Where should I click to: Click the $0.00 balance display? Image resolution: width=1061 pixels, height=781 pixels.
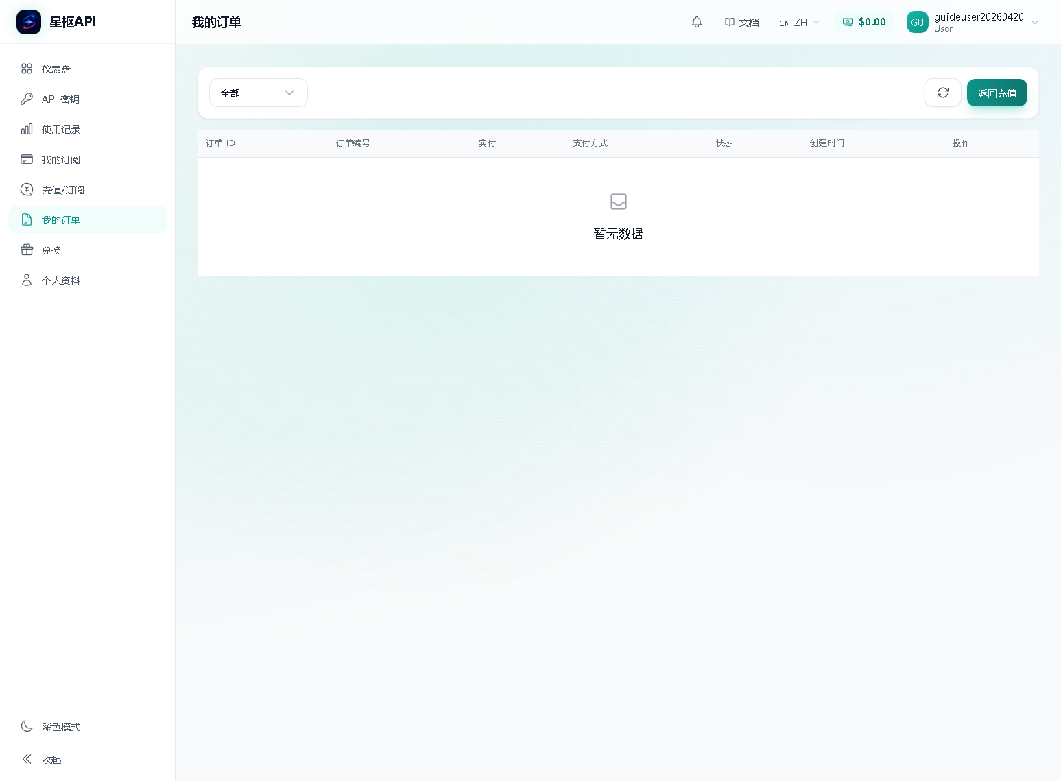click(864, 22)
